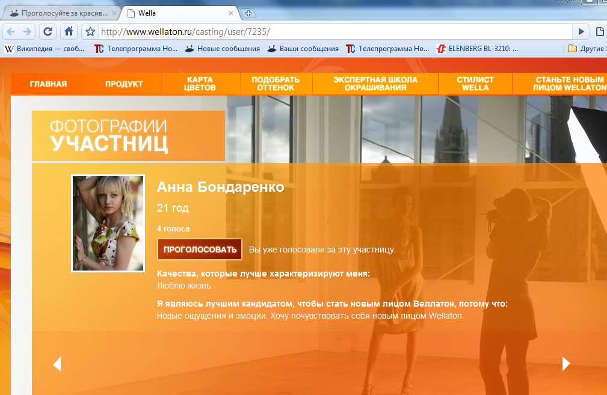The width and height of the screenshot is (607, 395).
Task: Open the ПОДОБРАТЬ ОТТЕНОК menu item
Action: click(276, 84)
